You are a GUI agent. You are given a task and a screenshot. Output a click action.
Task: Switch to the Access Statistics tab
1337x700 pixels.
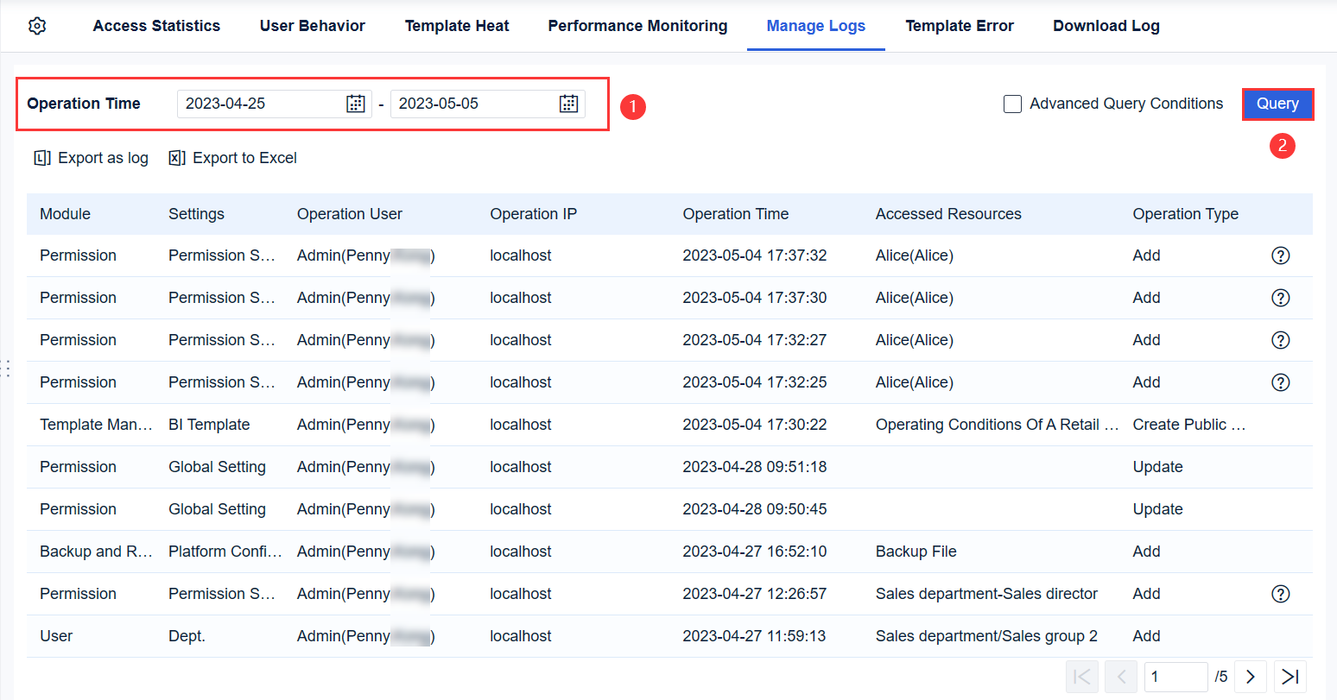156,26
